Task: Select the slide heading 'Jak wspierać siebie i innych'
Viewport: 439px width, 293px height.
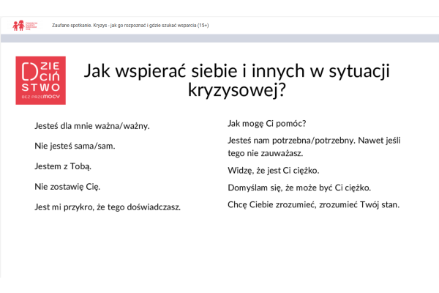Action: click(x=236, y=71)
